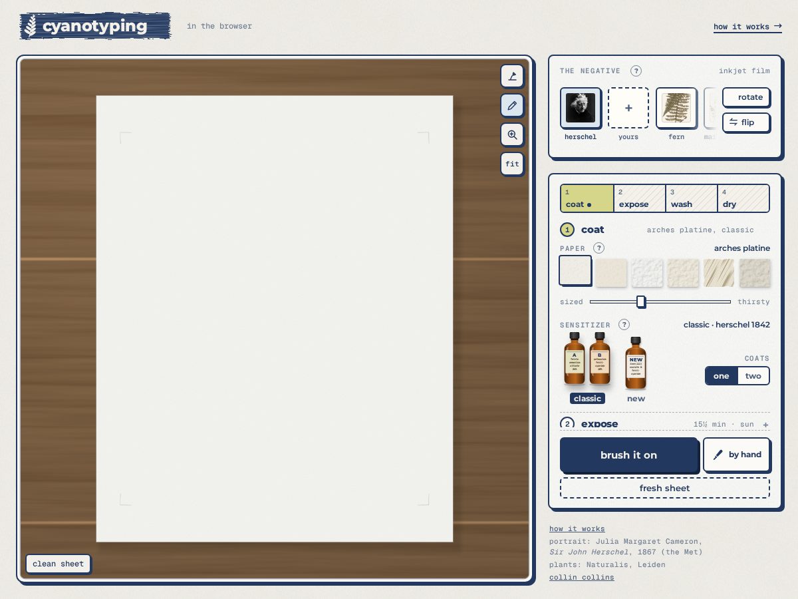Click the rotate button

click(x=746, y=97)
